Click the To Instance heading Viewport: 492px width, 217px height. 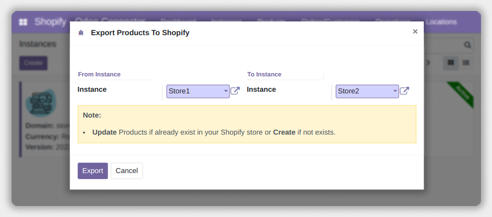[x=264, y=74]
